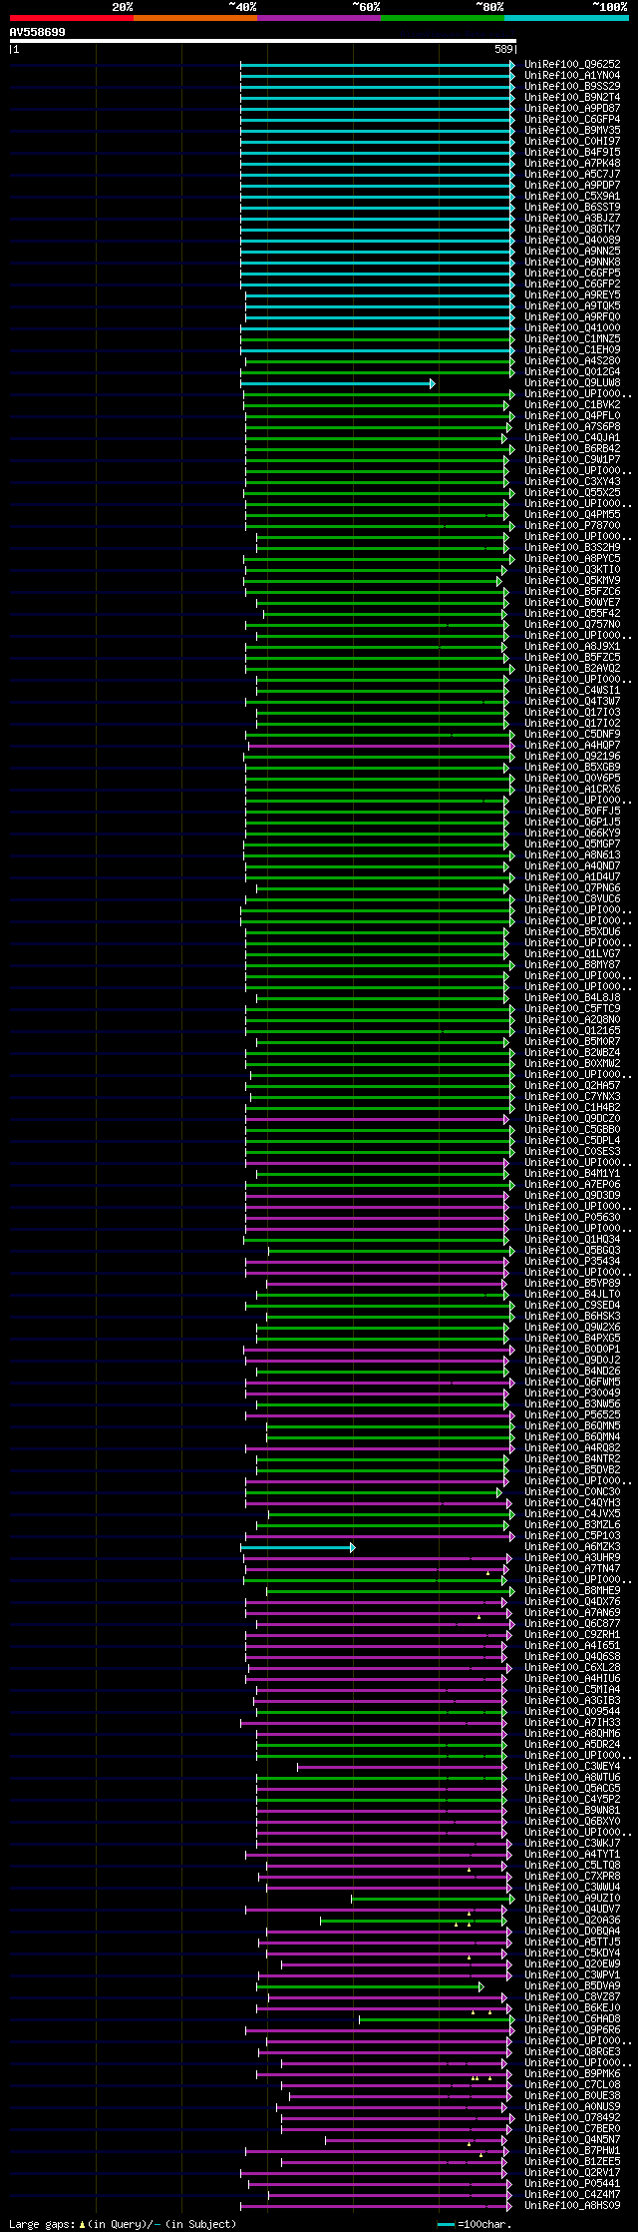Image resolution: width=638 pixels, height=2232 pixels.
Task: Open hit UniRef100_C6GFP2
Action: click(572, 284)
